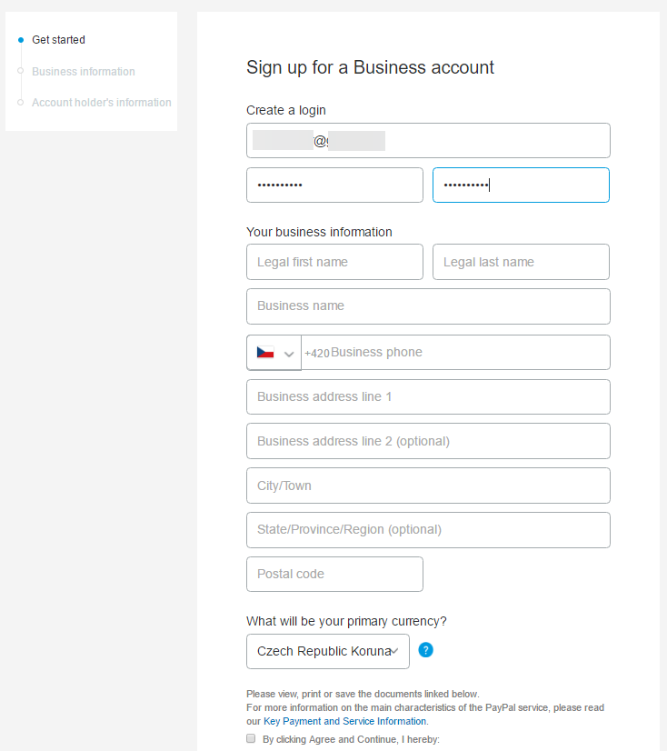
Task: Click Business address line 2 field
Action: [428, 442]
